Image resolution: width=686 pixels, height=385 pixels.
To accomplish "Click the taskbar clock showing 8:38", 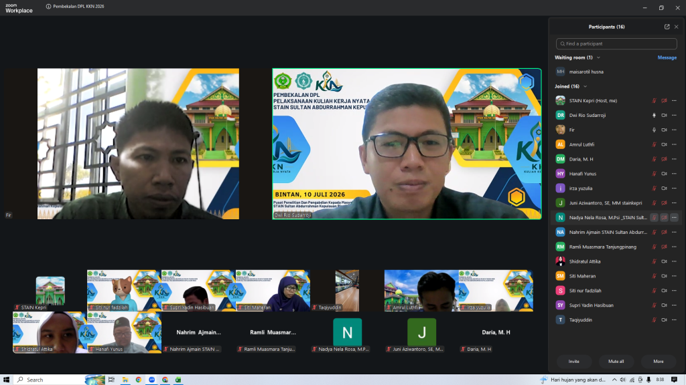I will [x=660, y=380].
